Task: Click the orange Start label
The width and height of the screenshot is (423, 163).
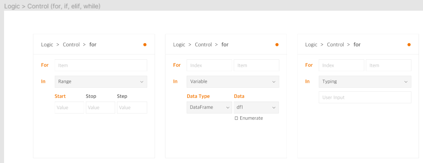Action: tap(60, 96)
